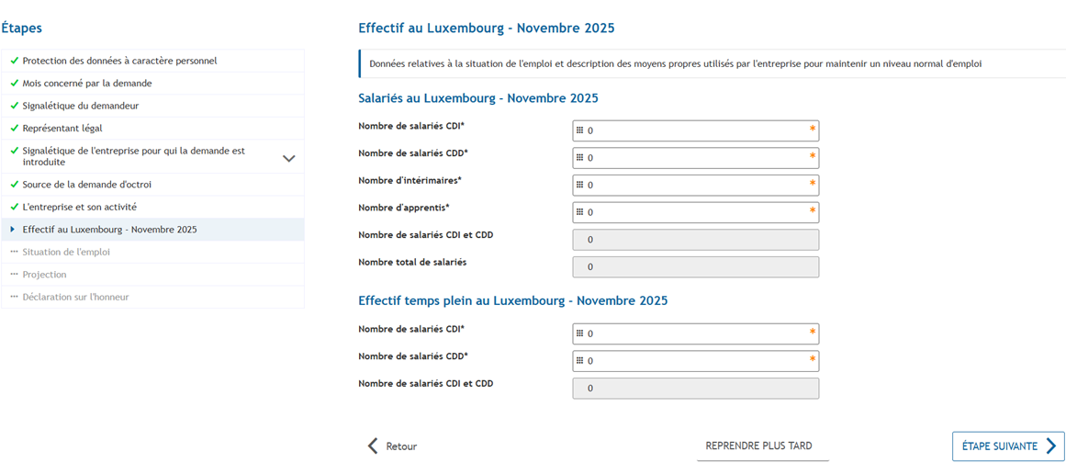Click the grid icon in the first CDI field
Screen dimensions: 1066x463
pyautogui.click(x=579, y=130)
